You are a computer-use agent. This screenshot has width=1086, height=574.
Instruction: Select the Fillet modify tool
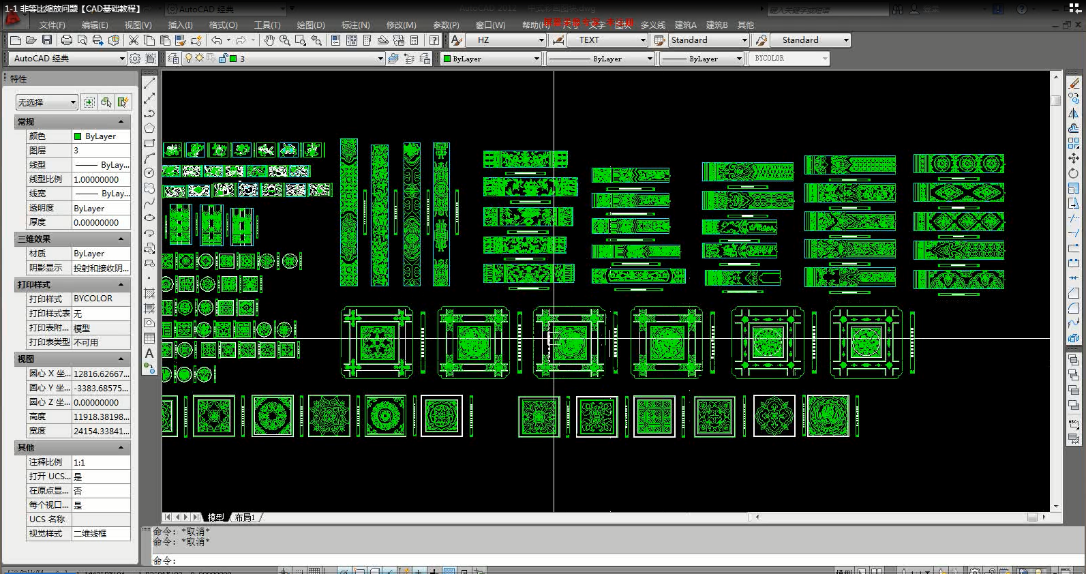pos(1074,308)
